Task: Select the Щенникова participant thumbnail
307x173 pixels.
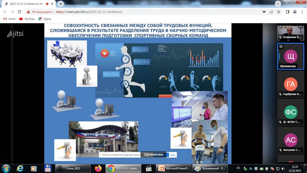Action: [x=291, y=56]
